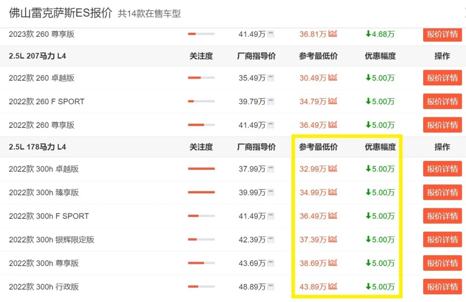Click calculator icon in 300h F SPORT row

coord(271,216)
